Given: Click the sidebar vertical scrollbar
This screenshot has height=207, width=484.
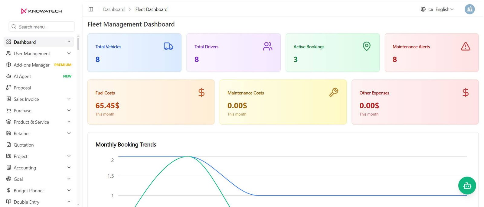Looking at the screenshot, I should [x=78, y=44].
